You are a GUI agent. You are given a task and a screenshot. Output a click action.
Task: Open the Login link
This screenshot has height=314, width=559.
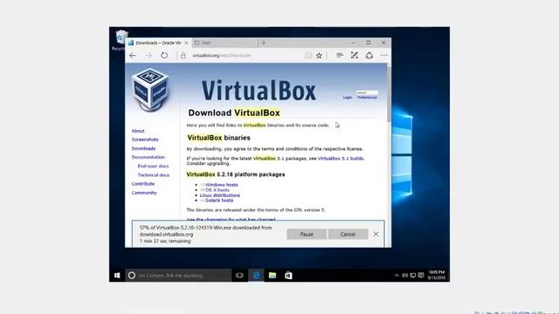(x=348, y=97)
